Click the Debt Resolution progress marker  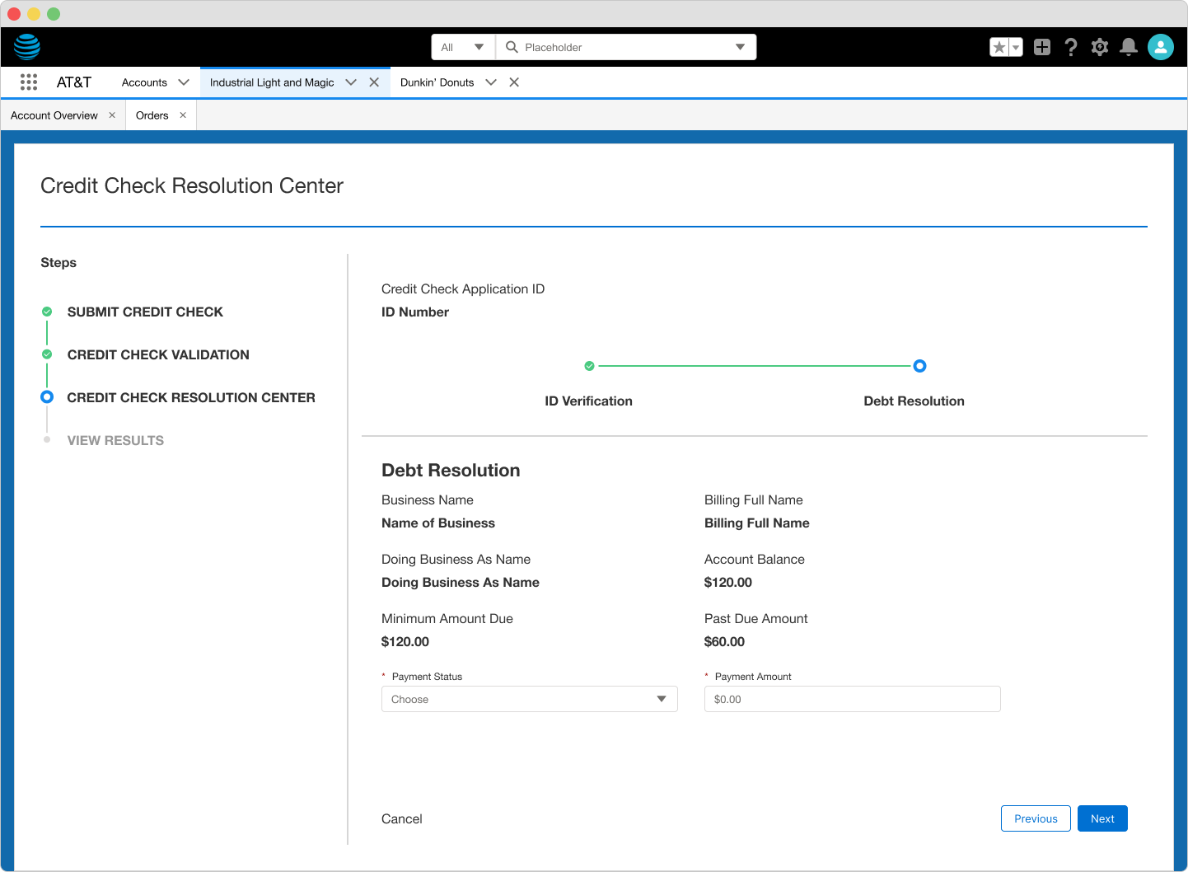point(919,366)
